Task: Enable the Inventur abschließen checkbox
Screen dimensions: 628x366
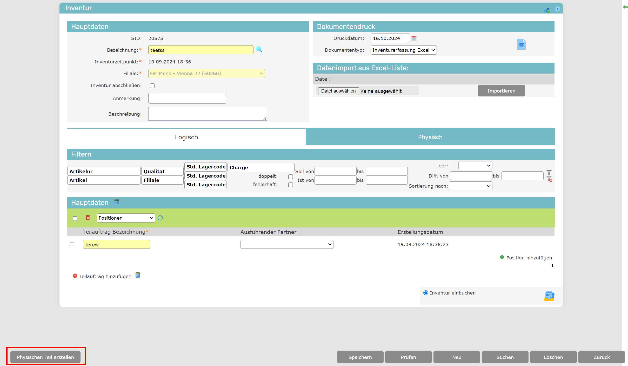Action: point(152,86)
